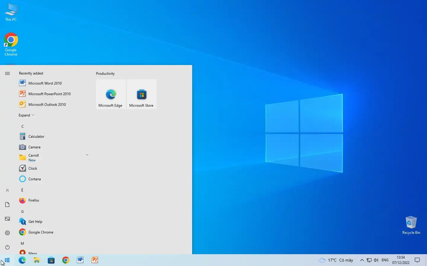Open Get Help app

tap(53, 222)
